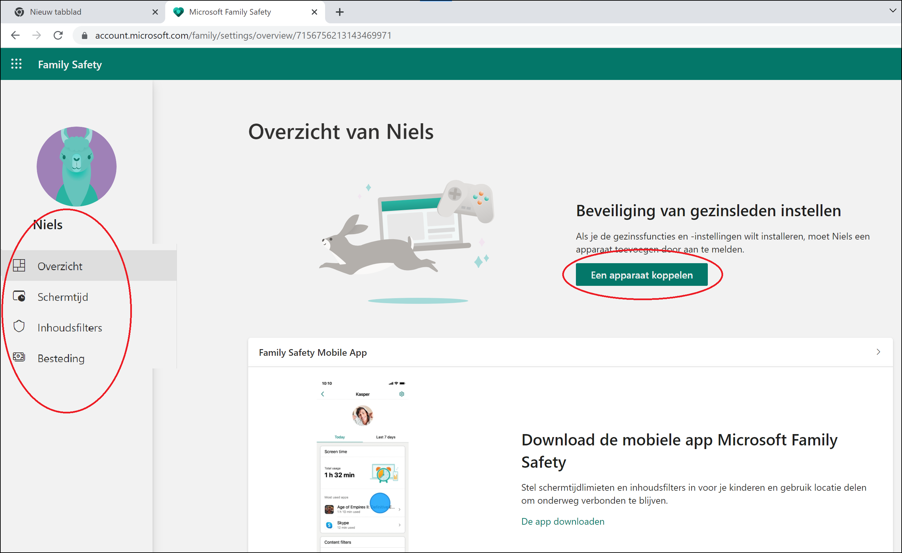
Task: Open Overzicht in the sidebar
Action: point(89,266)
